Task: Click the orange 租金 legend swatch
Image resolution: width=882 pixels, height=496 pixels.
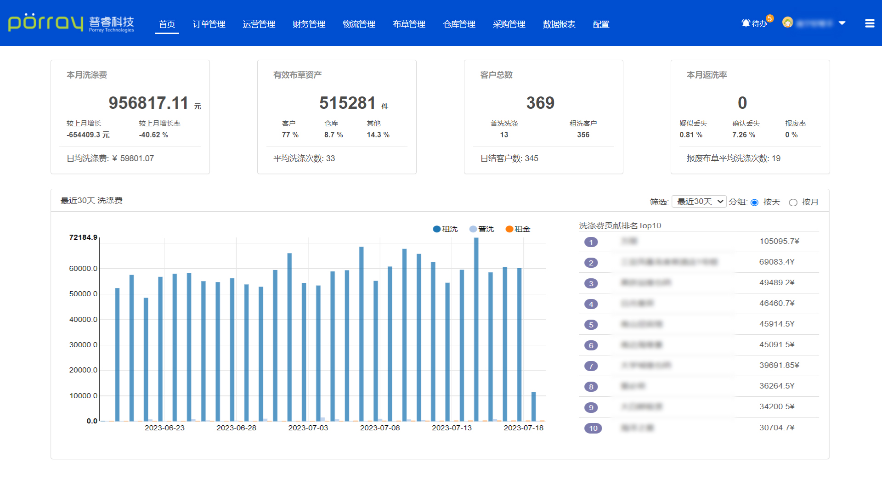Action: [x=509, y=229]
